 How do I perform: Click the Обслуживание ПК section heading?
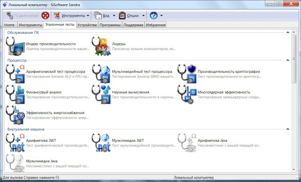[23, 32]
